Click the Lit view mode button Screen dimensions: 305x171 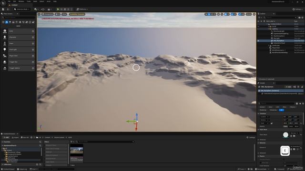pos(58,14)
